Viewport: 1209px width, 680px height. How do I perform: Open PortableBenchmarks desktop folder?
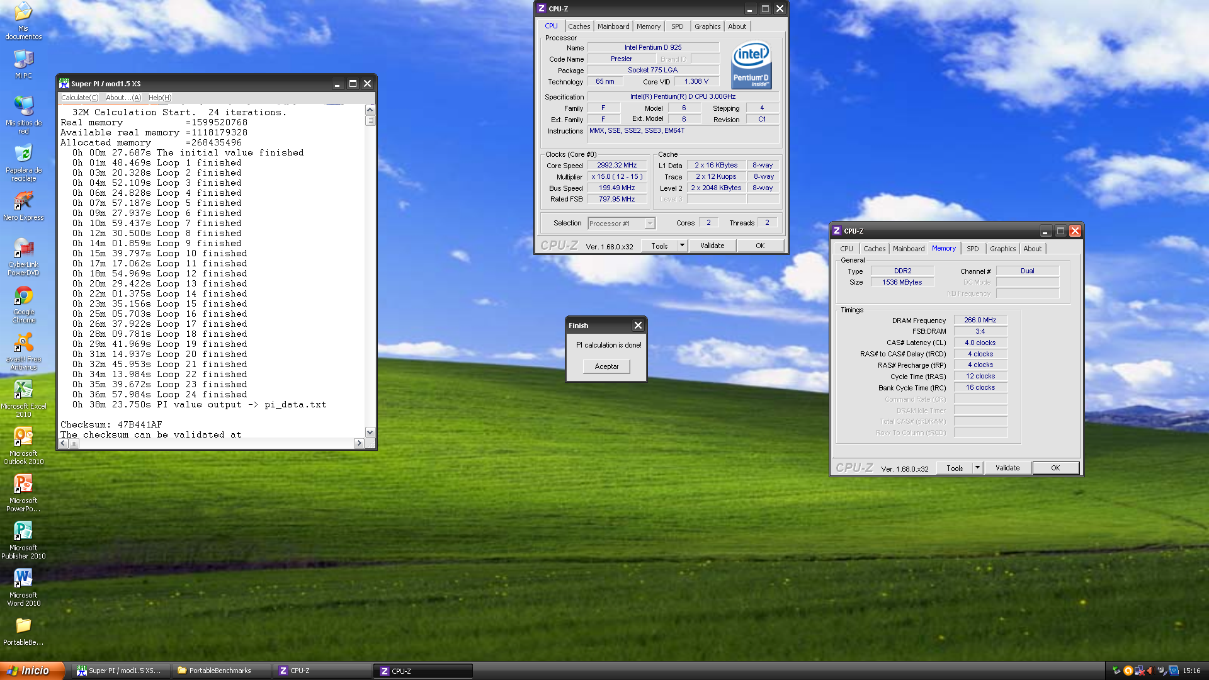[23, 631]
